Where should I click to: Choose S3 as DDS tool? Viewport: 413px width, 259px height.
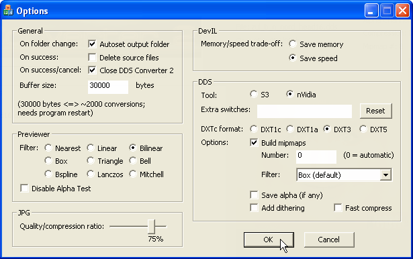(x=254, y=94)
